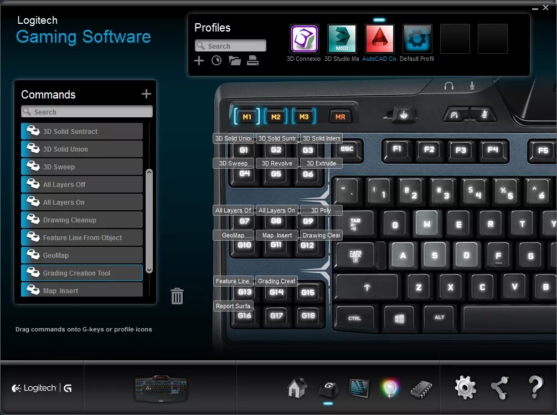The width and height of the screenshot is (557, 415).
Task: Click inside the Profiles search field
Action: click(230, 46)
